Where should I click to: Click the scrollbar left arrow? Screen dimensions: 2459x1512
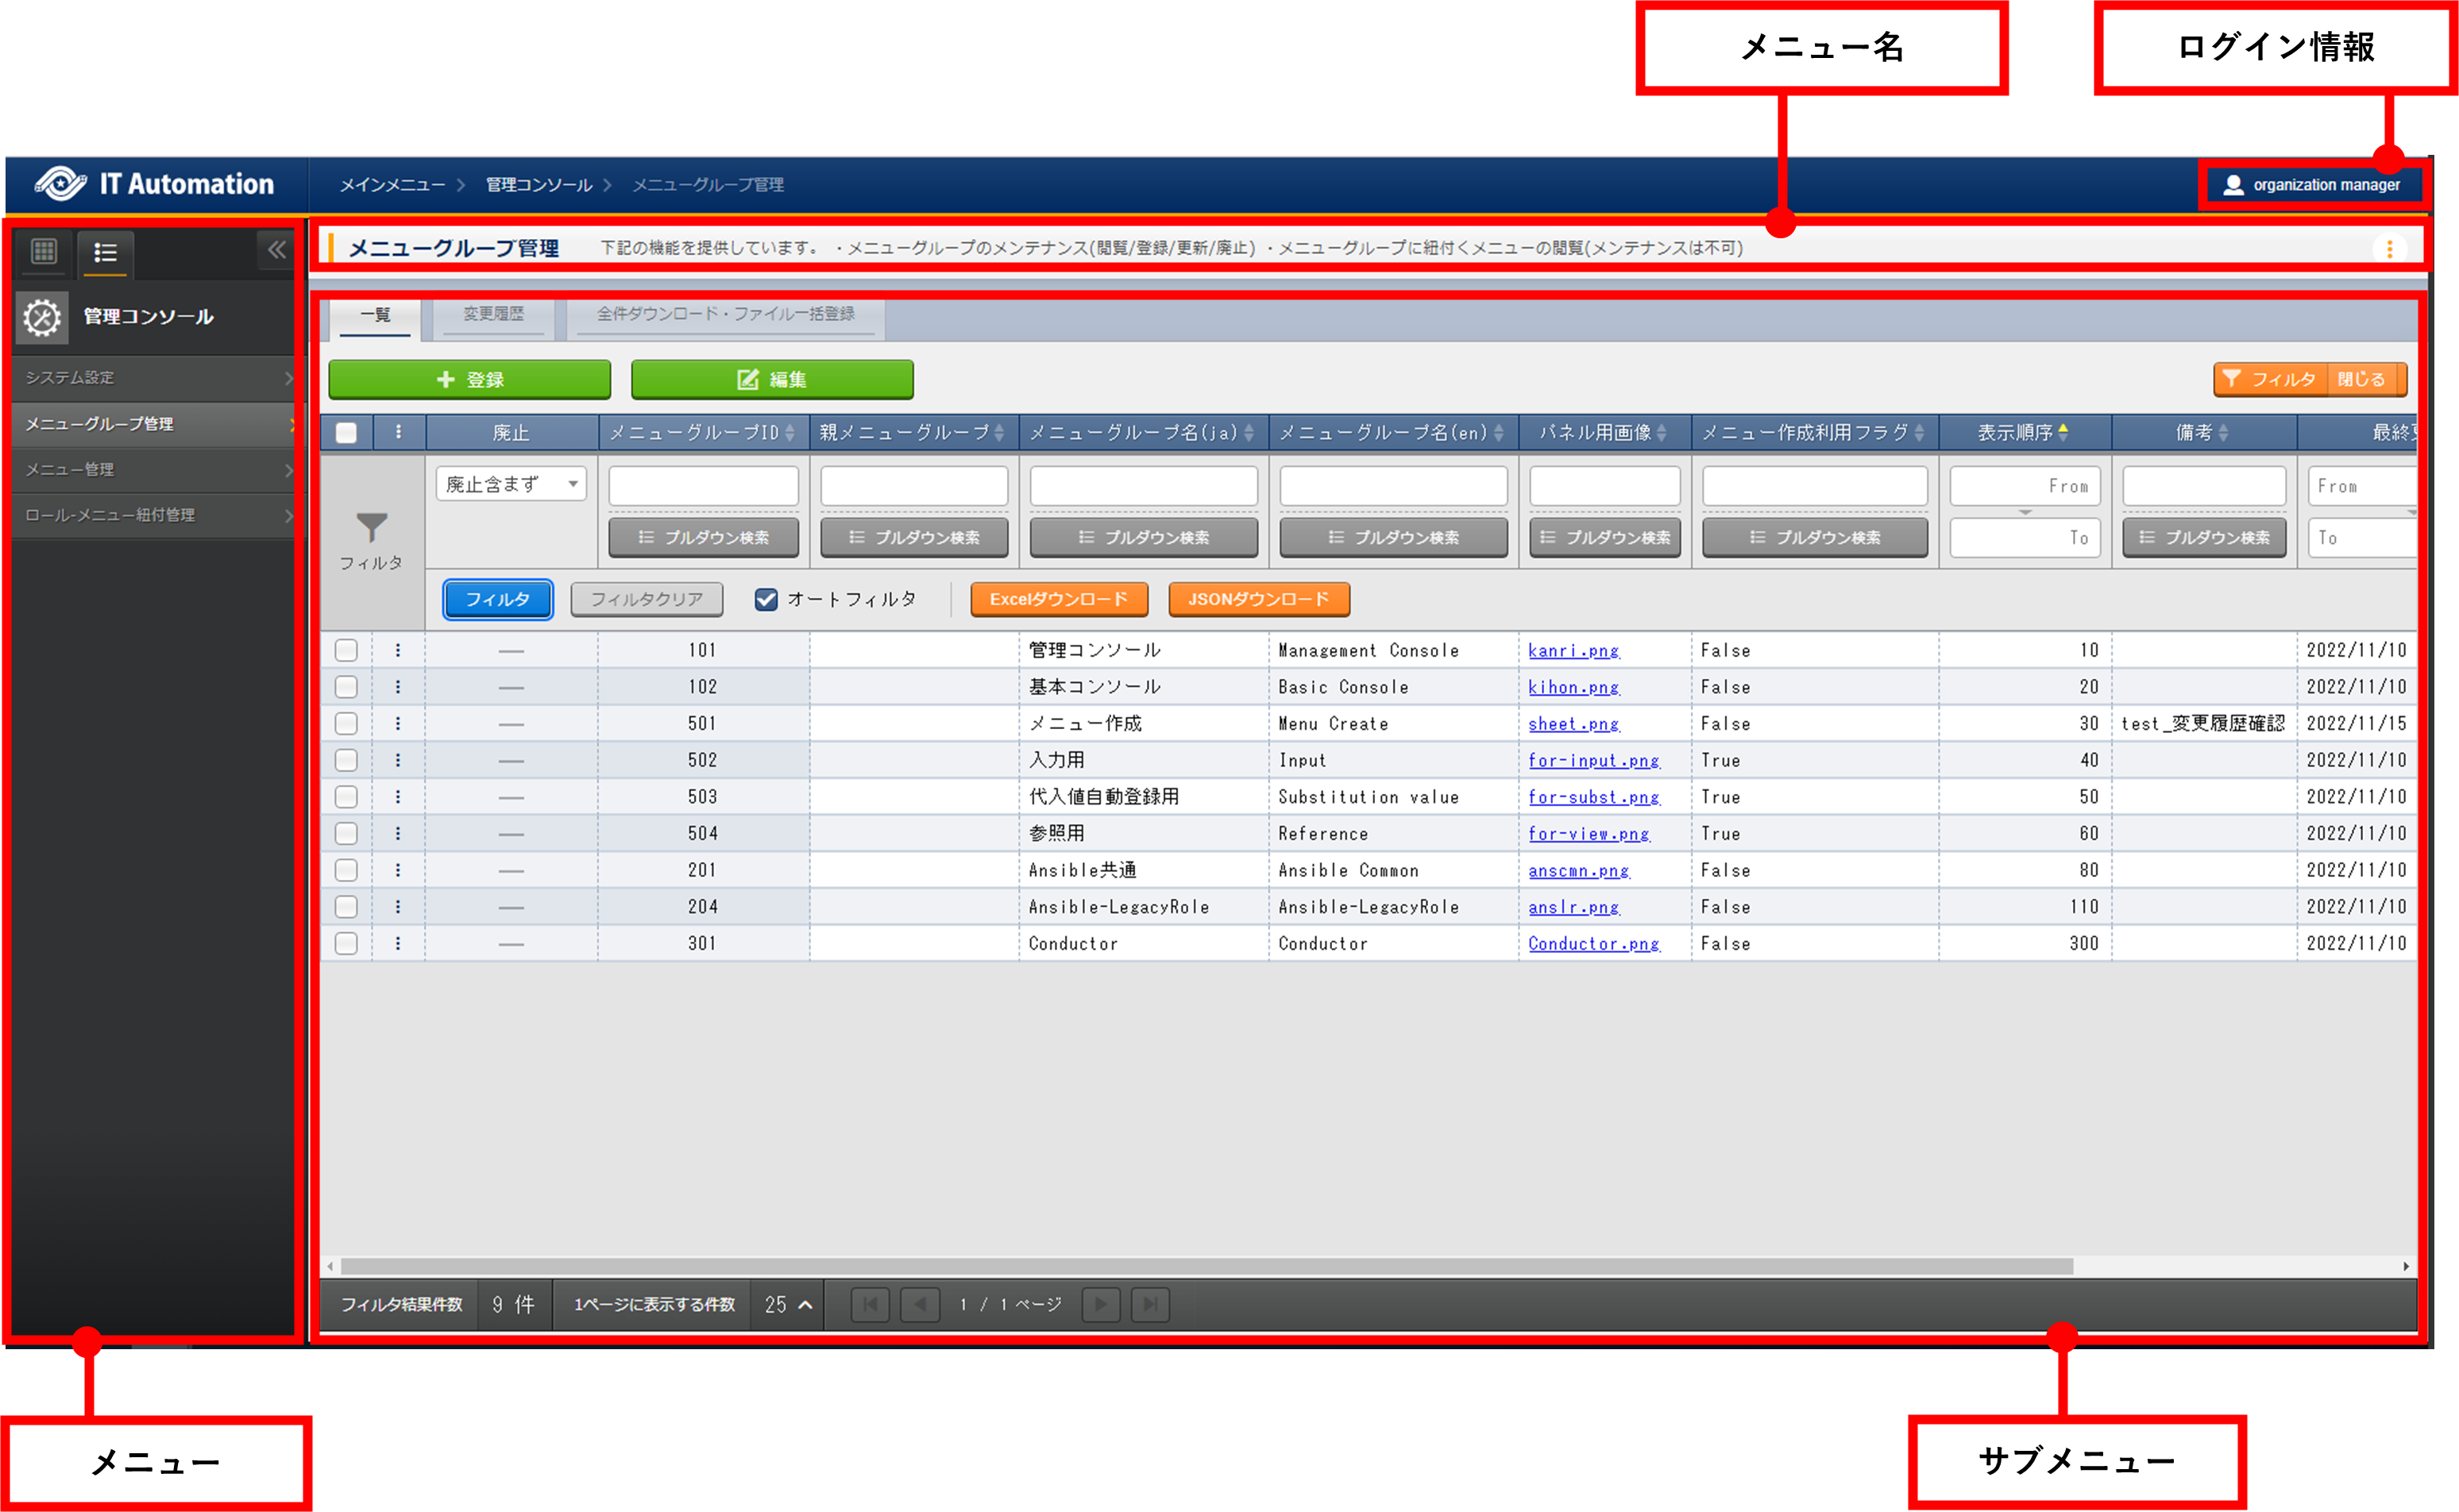[x=330, y=1266]
